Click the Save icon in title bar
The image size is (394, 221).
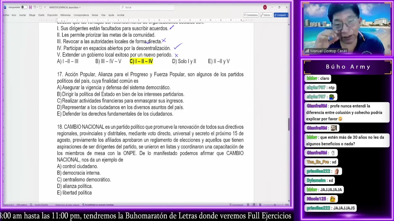click(x=30, y=7)
